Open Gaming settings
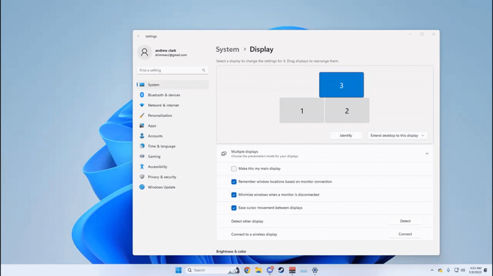The width and height of the screenshot is (493, 276). [173, 157]
